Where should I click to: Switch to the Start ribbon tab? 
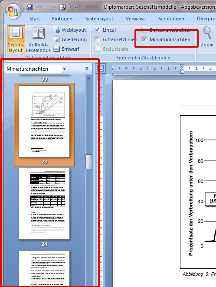click(35, 19)
